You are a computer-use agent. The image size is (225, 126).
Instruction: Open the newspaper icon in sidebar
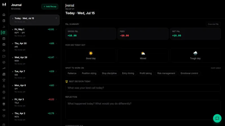4,74
